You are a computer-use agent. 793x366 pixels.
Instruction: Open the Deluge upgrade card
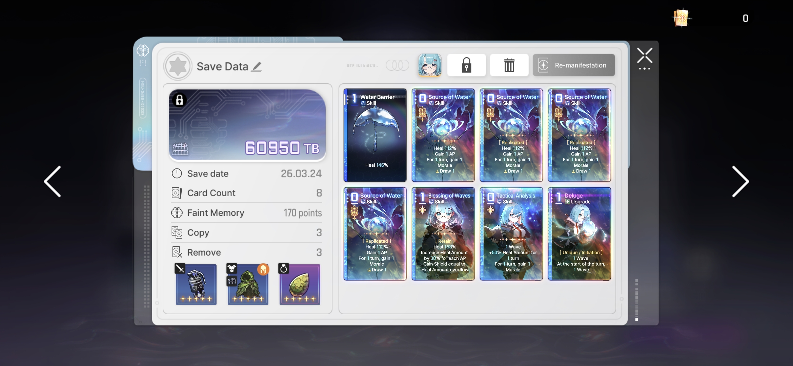point(579,234)
